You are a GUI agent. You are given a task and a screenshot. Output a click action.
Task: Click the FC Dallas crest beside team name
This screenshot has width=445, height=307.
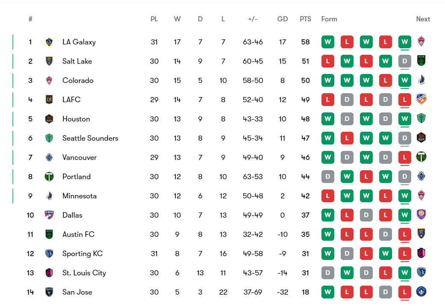coord(49,215)
